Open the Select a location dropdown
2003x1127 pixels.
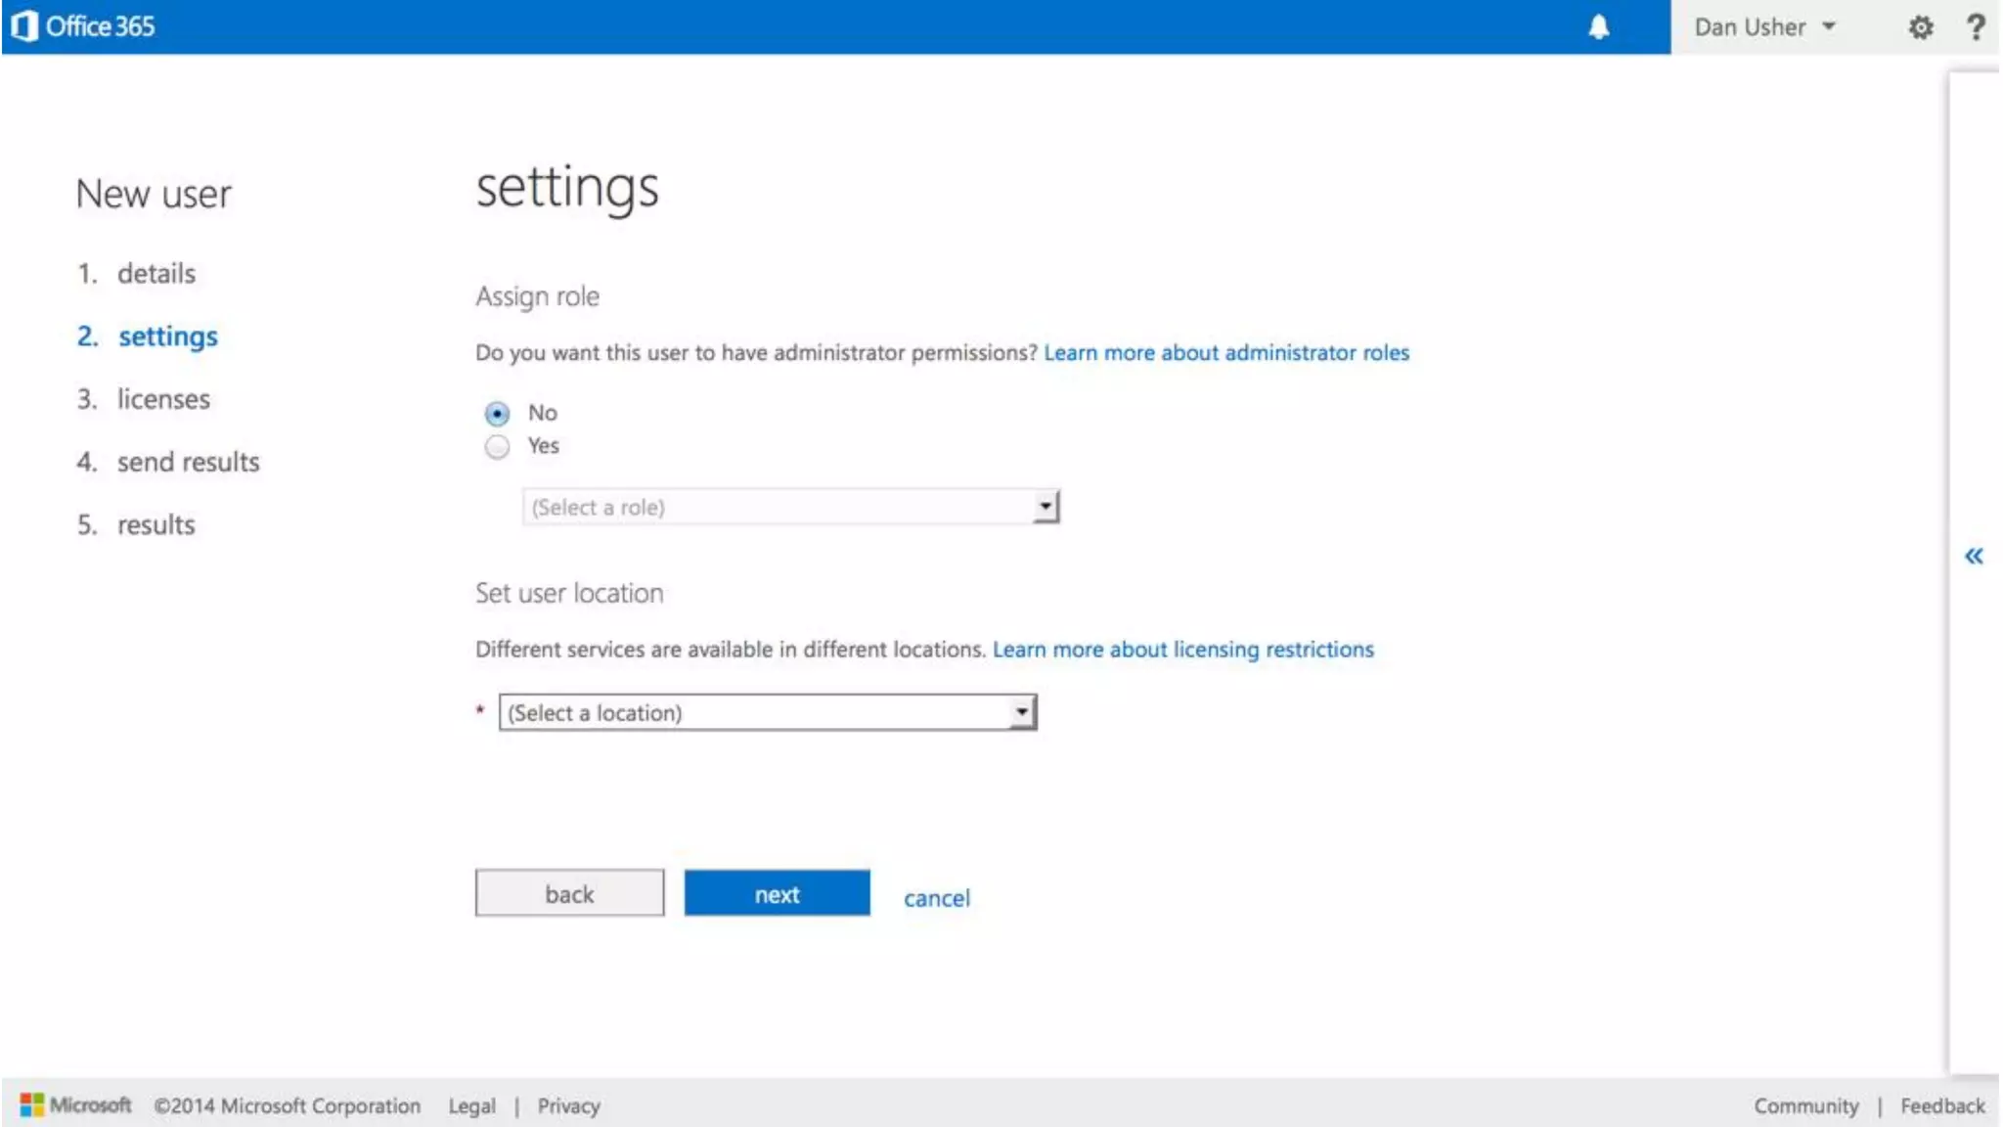point(767,712)
